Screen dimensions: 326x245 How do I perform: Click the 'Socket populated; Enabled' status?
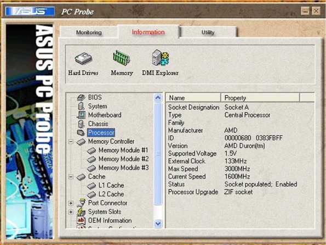[261, 185]
